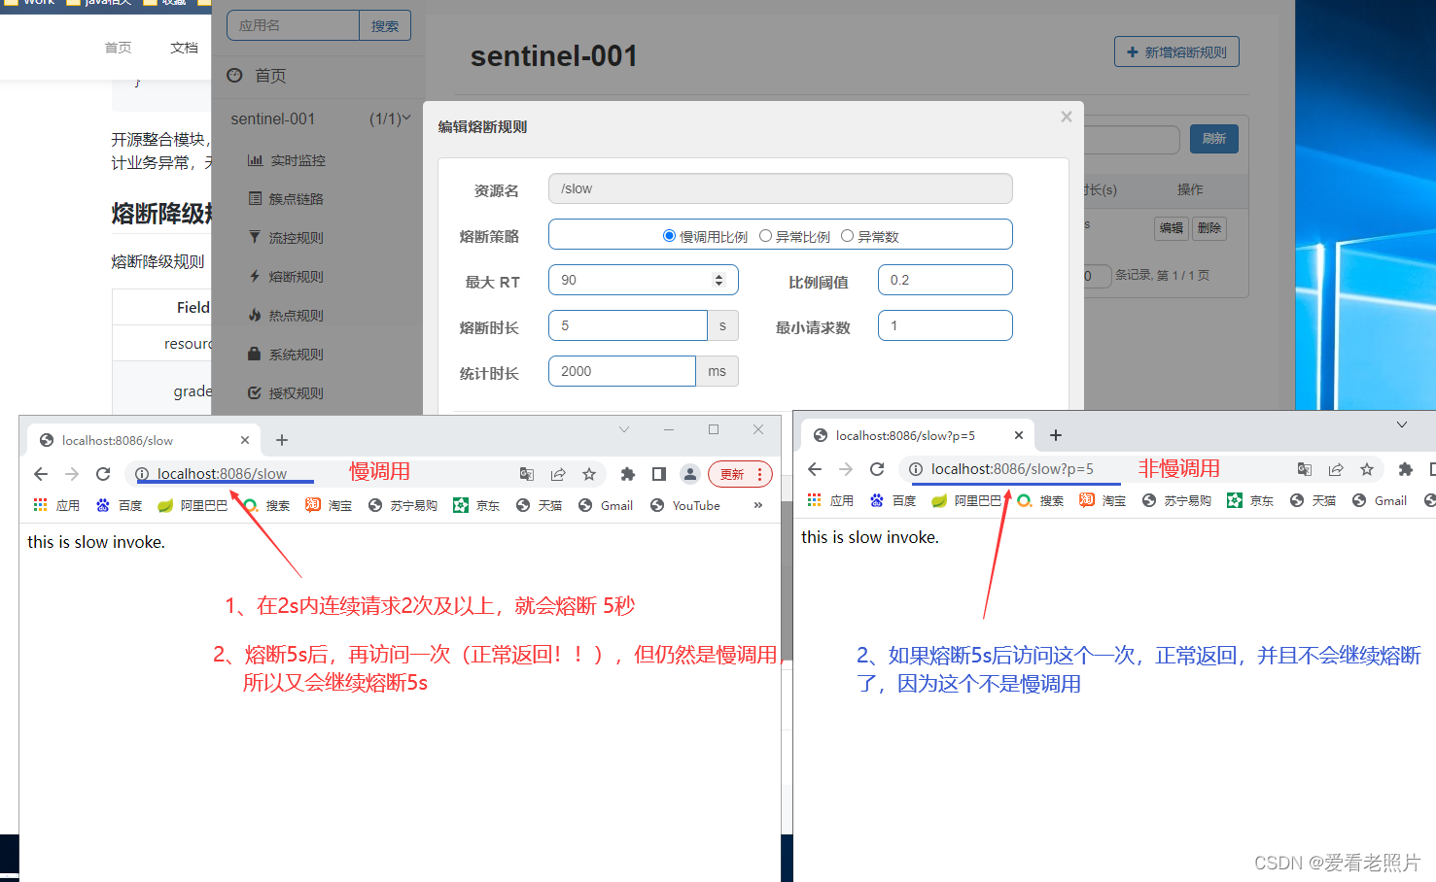The image size is (1436, 882).
Task: Show more bookmarks via the » chevron
Action: tap(758, 505)
